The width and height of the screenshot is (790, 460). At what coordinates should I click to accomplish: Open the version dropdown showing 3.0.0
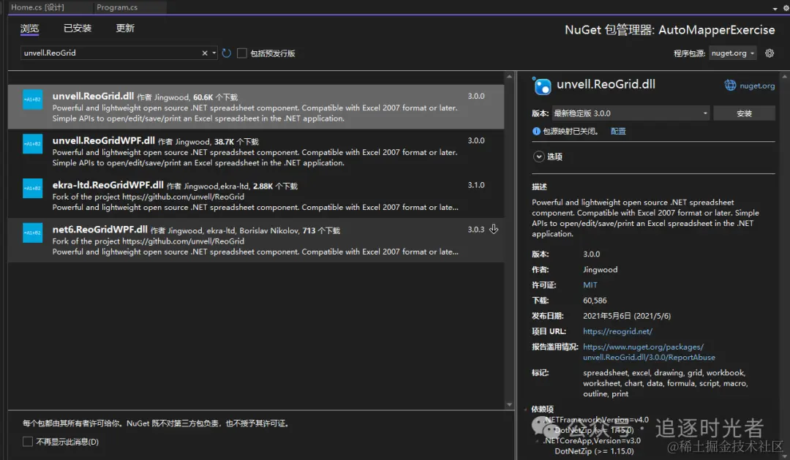coord(631,113)
